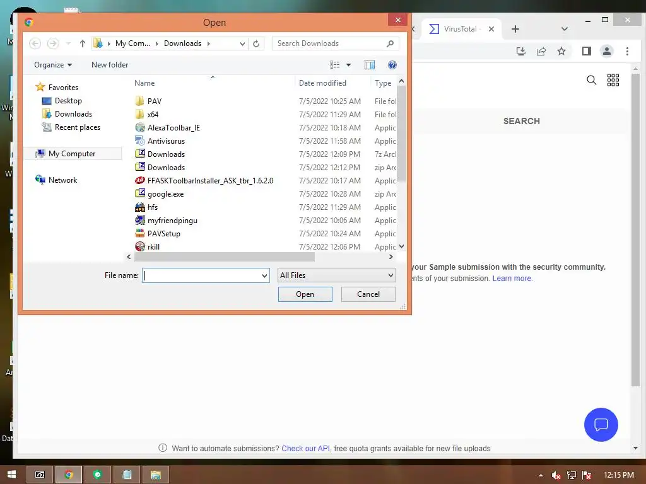Click the change view icon
The image size is (646, 484).
[x=334, y=65]
